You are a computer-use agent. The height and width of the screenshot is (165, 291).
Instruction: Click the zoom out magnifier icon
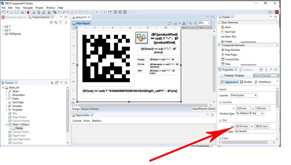tap(195, 23)
